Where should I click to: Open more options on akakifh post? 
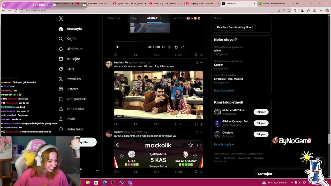(x=201, y=132)
